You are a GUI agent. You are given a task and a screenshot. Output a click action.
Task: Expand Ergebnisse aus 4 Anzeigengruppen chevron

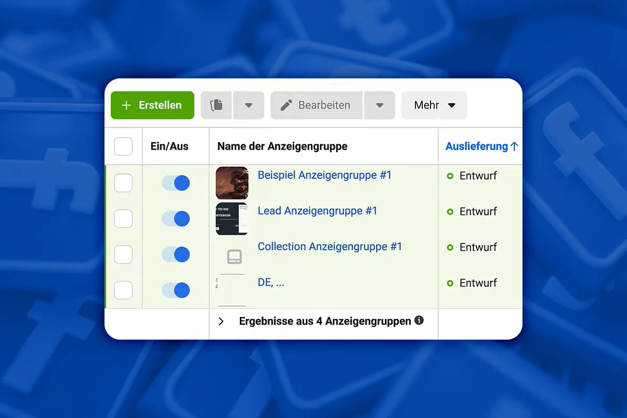click(221, 321)
